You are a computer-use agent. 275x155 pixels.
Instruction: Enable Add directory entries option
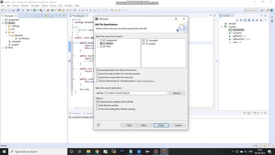tap(98, 105)
